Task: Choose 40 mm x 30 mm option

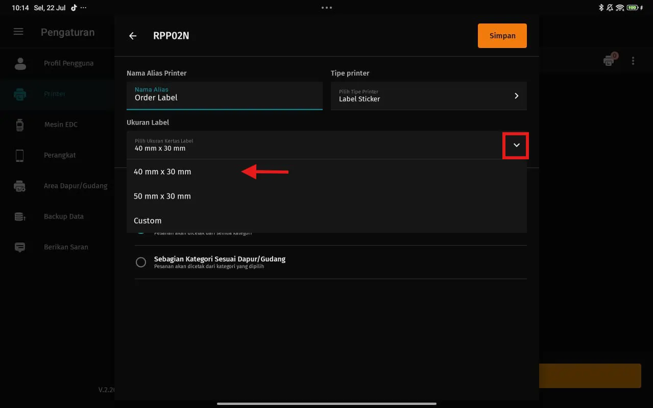Action: tap(162, 172)
